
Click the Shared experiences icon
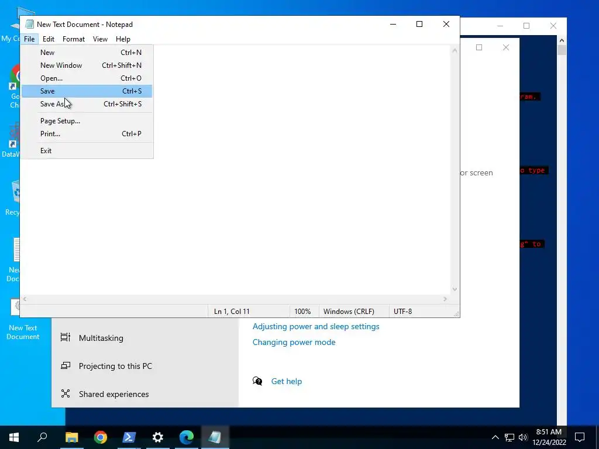tap(66, 393)
